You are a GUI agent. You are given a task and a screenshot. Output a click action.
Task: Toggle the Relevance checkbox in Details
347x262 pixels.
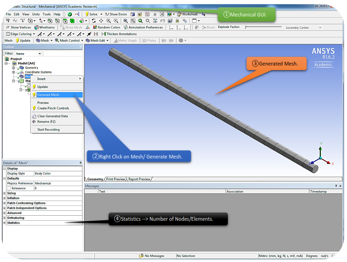click(9, 188)
